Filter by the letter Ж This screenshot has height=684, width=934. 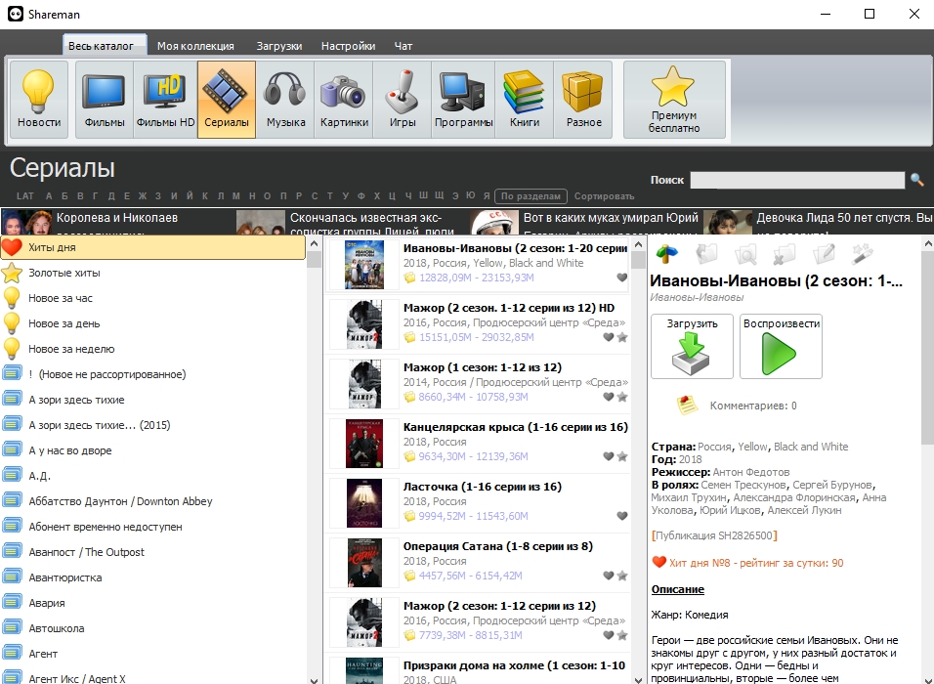(x=143, y=196)
